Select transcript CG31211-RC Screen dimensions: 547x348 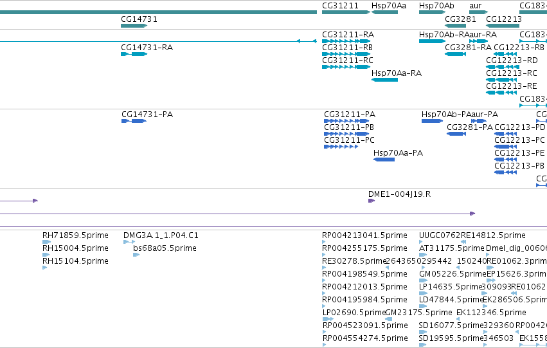pos(346,67)
